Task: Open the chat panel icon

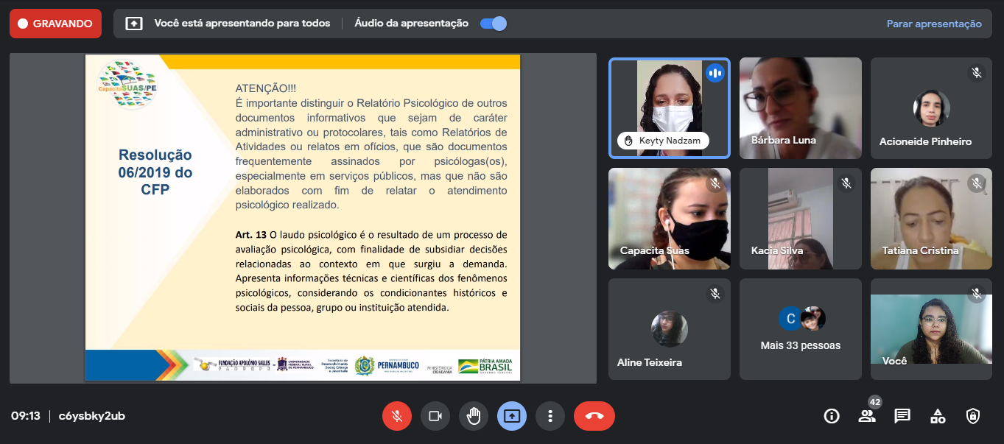Action: click(x=902, y=416)
